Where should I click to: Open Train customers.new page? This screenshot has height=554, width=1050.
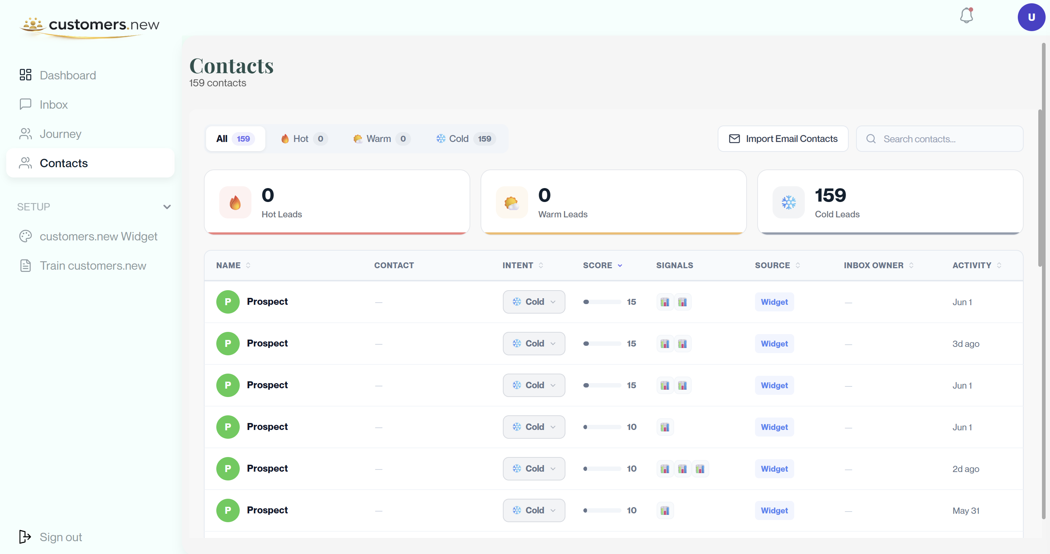90,266
